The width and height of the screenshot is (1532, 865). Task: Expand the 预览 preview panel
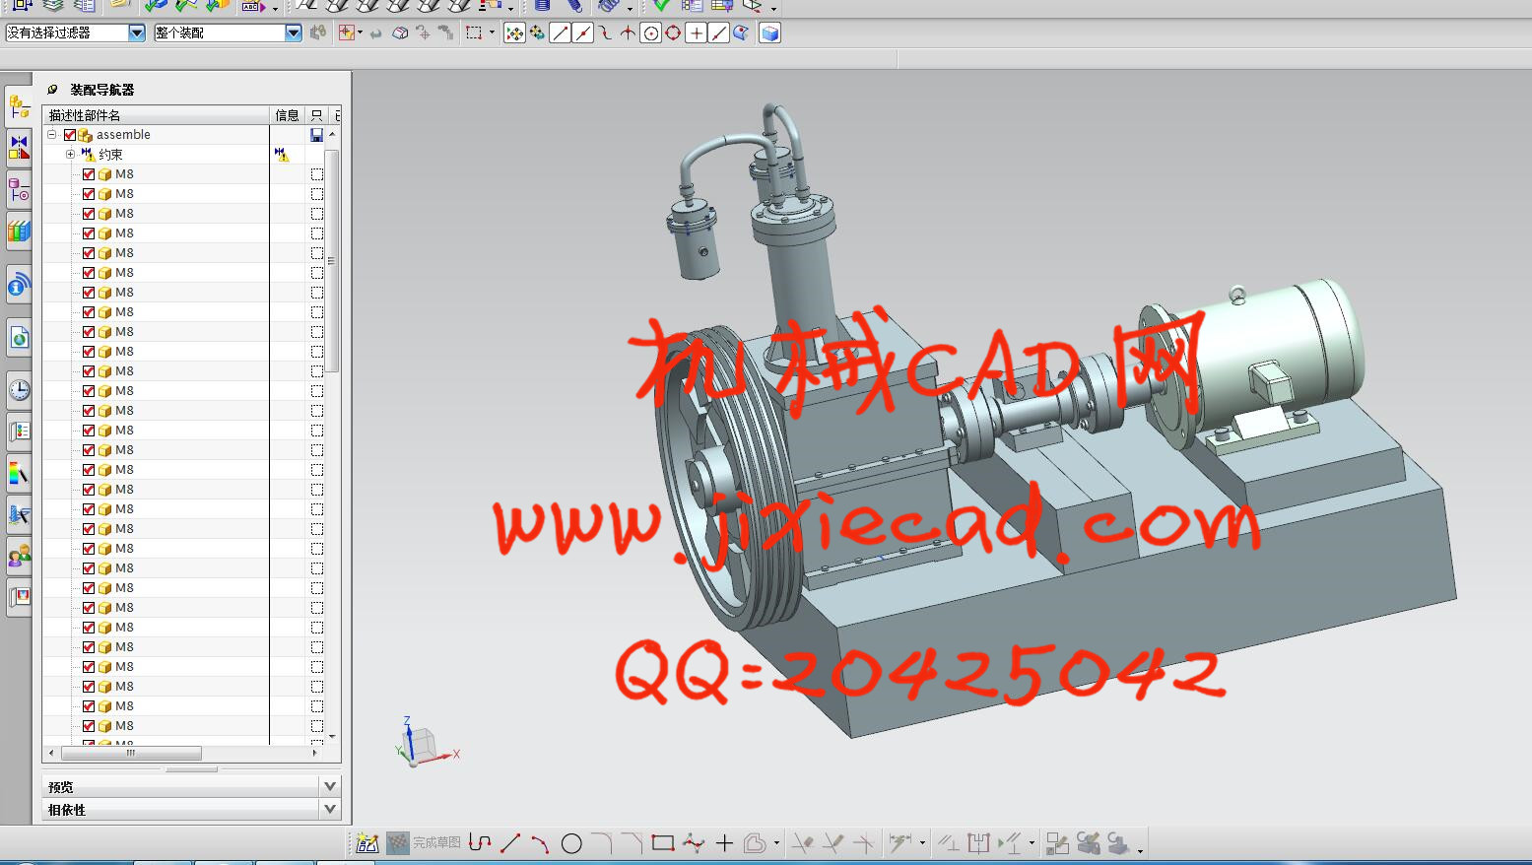click(330, 786)
